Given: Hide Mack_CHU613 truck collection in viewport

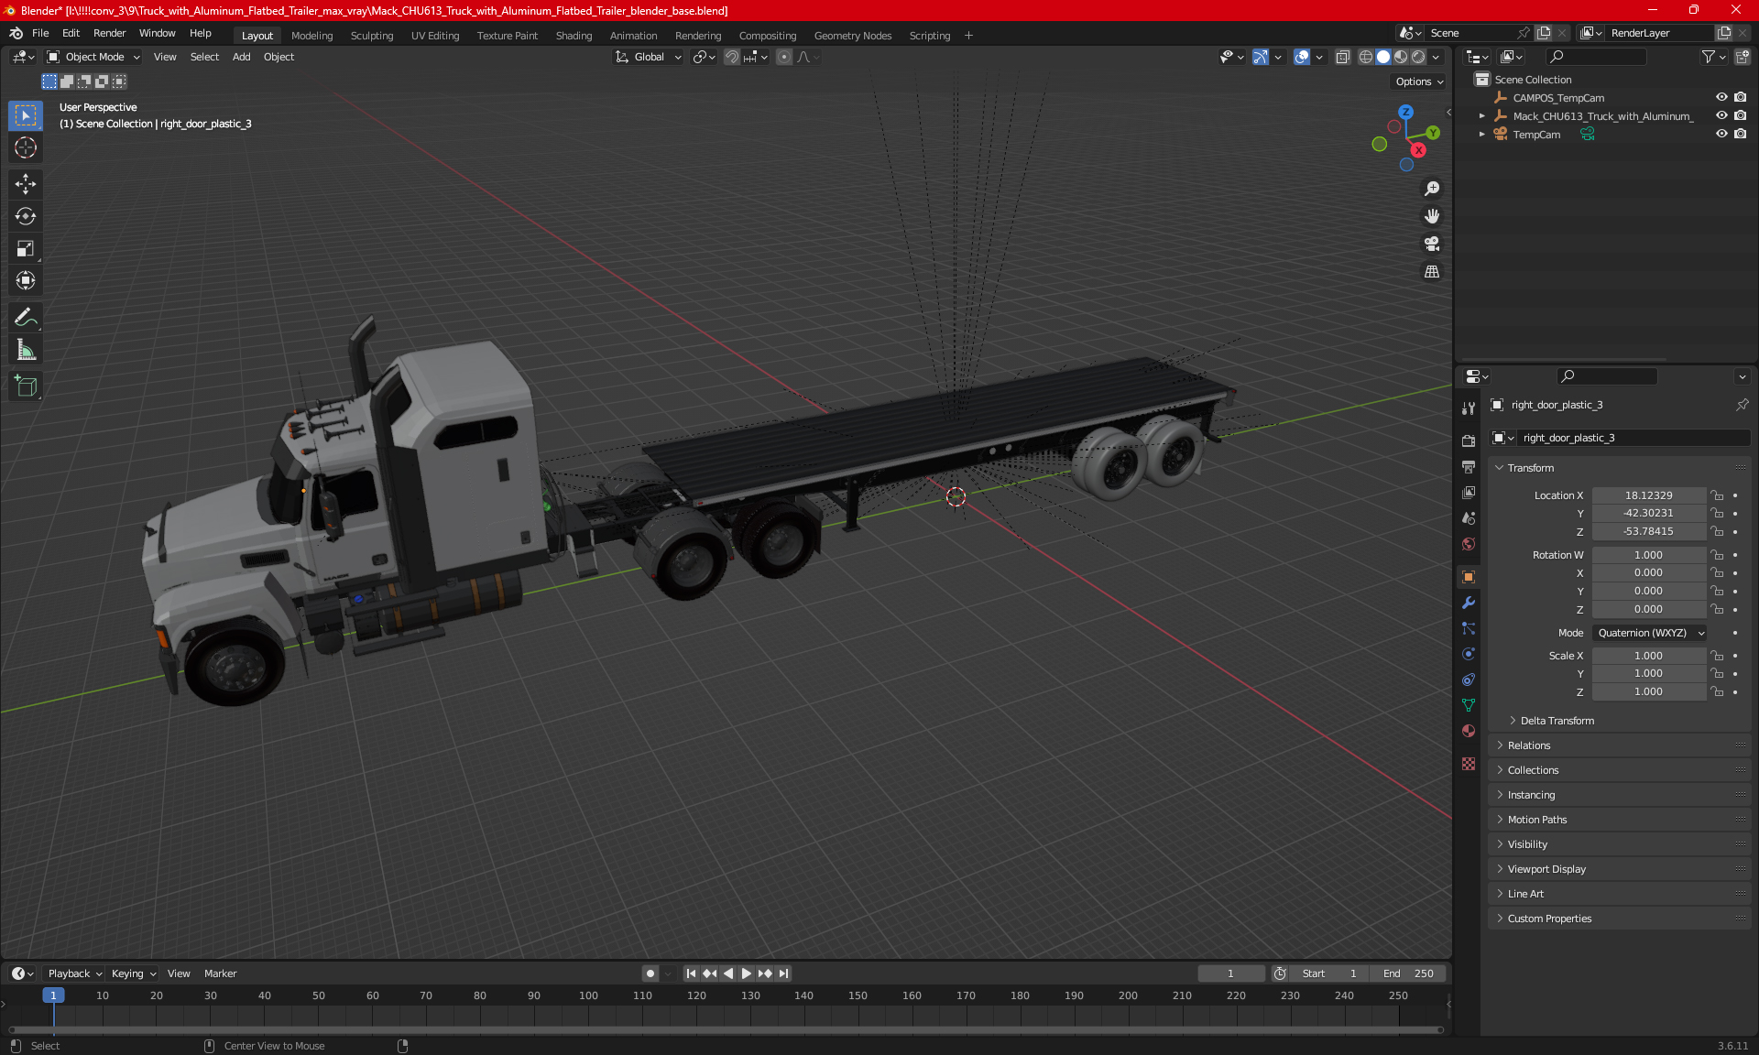Looking at the screenshot, I should point(1721,115).
